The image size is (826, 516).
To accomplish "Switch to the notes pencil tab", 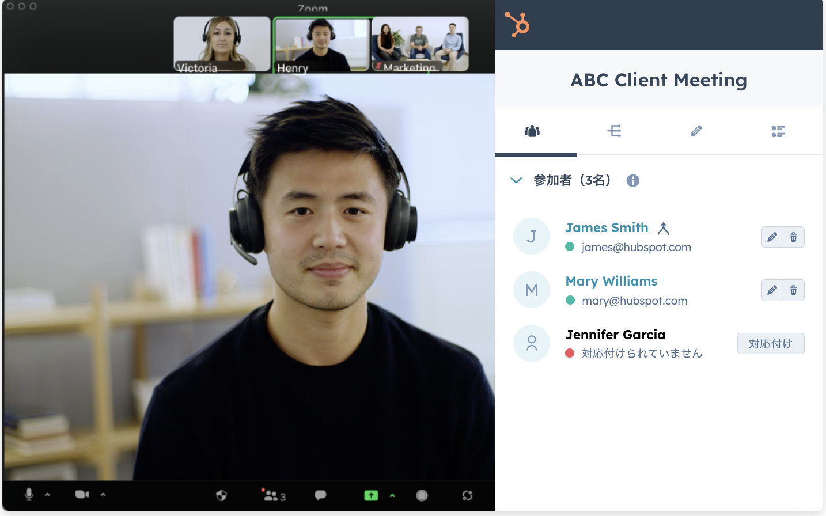I will coord(696,131).
